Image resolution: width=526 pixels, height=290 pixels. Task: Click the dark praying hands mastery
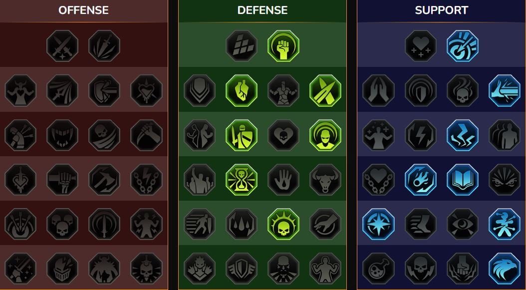point(379,91)
